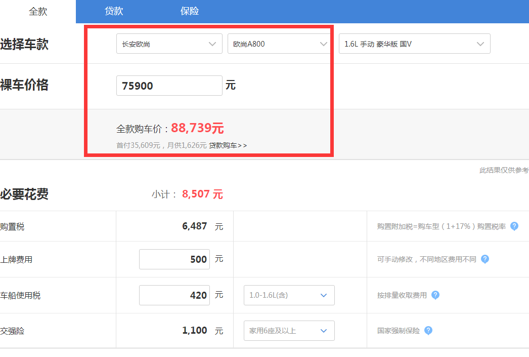
Task: Click the help icon beside 购置附加税 formula
Action: 514,226
